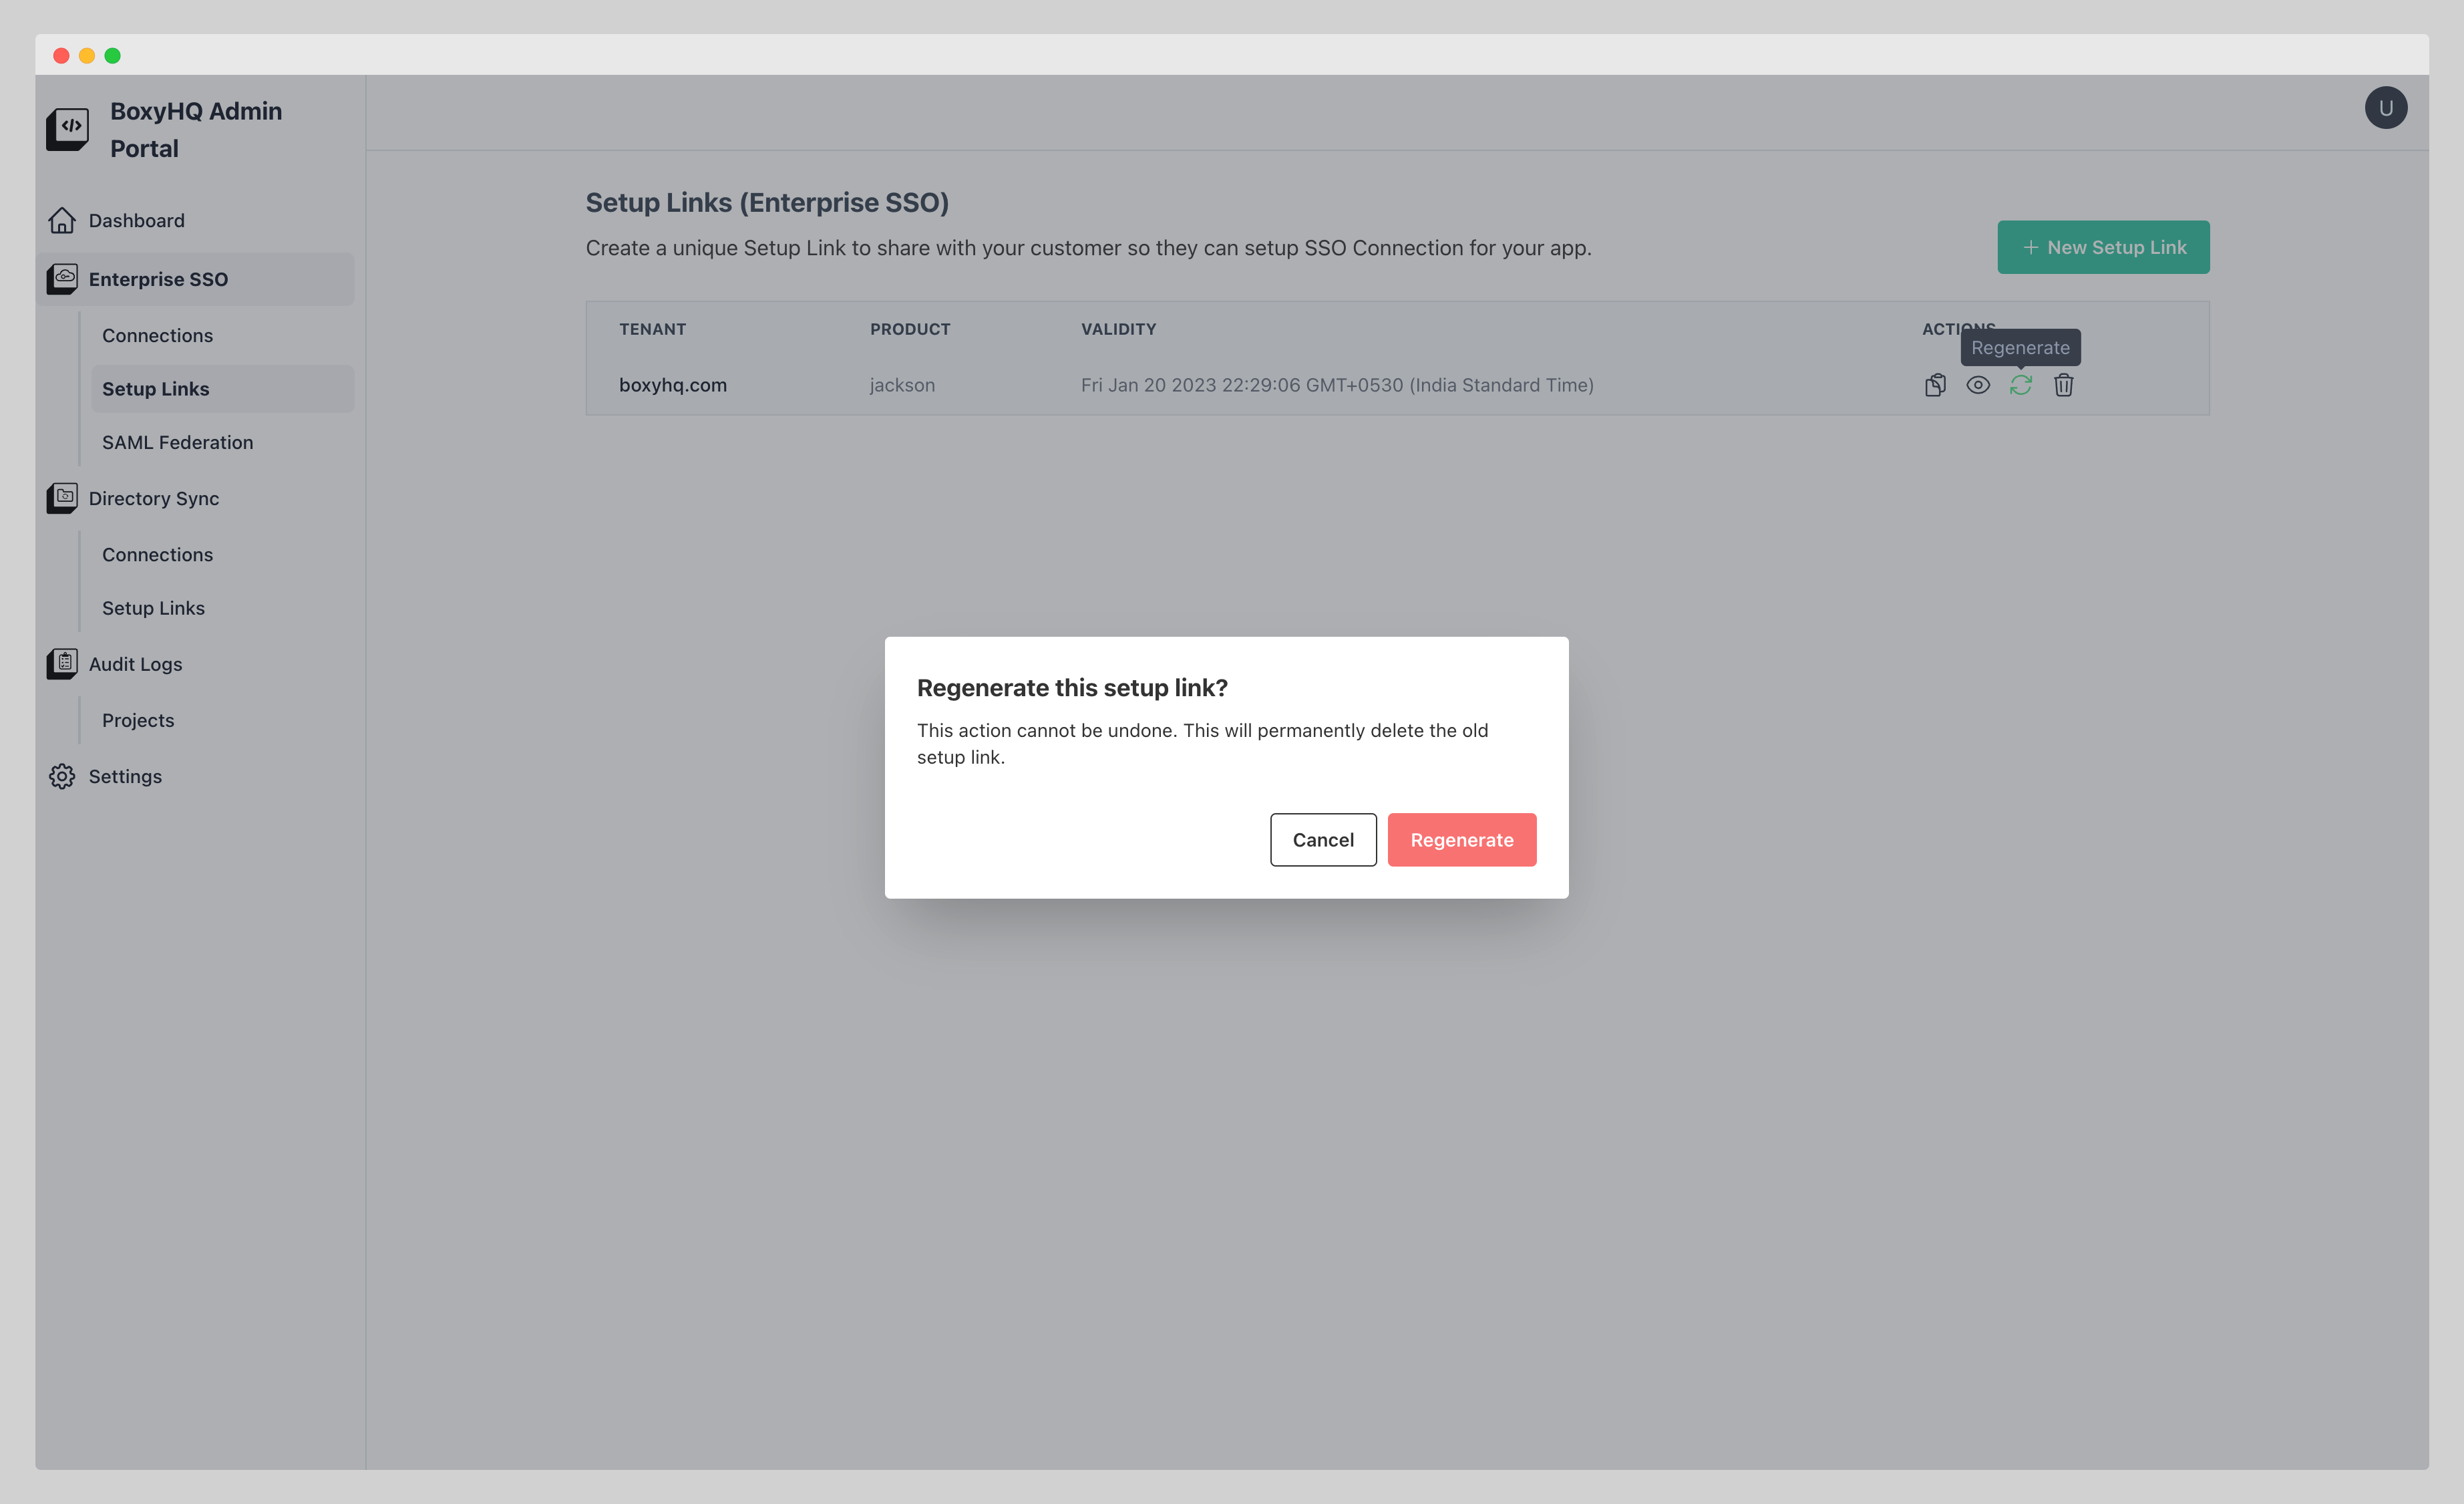Image resolution: width=2464 pixels, height=1504 pixels.
Task: Open SAML Federation in sidebar
Action: (x=177, y=442)
